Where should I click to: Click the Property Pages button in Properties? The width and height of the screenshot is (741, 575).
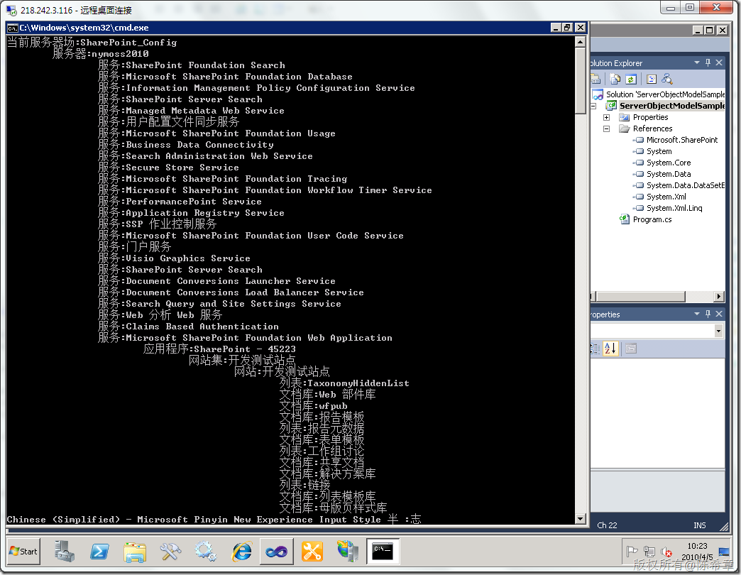[x=631, y=349]
